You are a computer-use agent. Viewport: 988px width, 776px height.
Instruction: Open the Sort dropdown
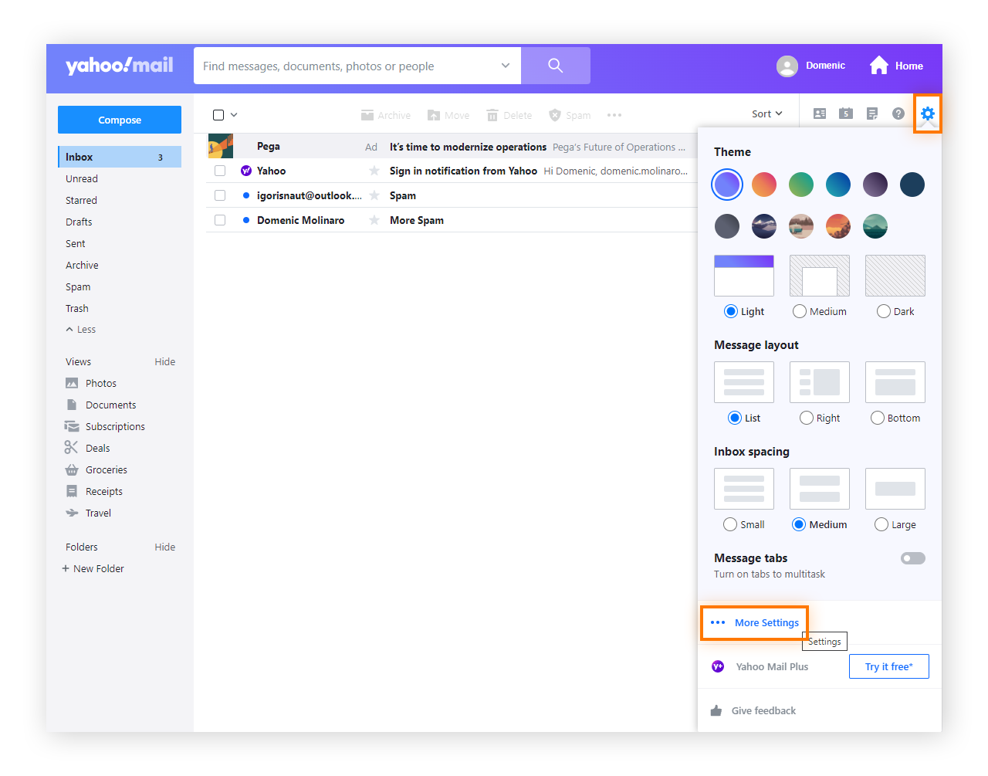point(766,114)
